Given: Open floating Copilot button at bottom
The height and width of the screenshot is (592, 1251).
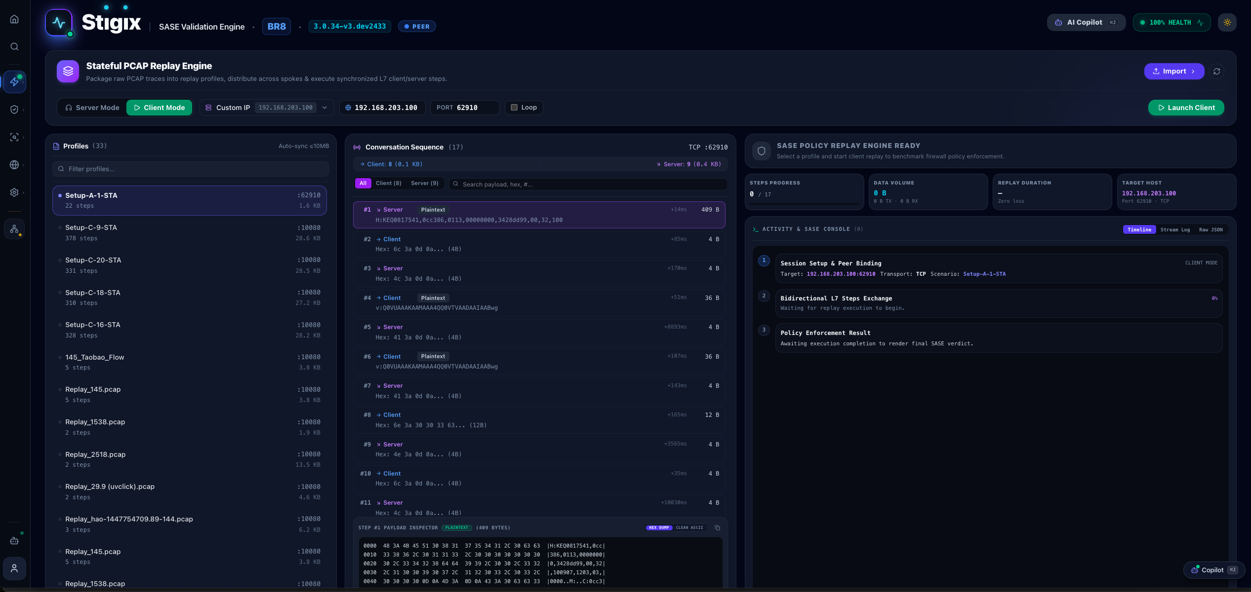Looking at the screenshot, I should pos(1214,570).
